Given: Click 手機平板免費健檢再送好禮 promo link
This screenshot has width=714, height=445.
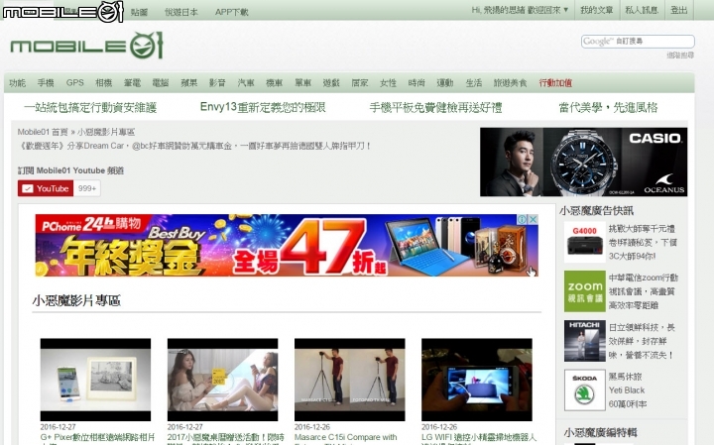Looking at the screenshot, I should pos(435,107).
